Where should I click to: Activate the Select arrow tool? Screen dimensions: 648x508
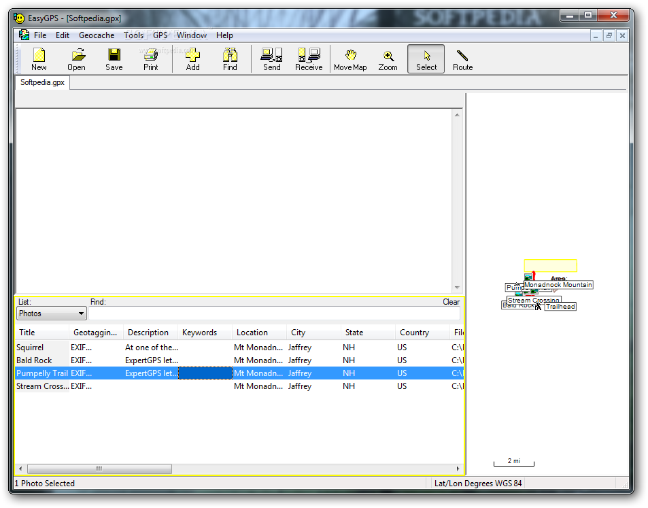point(426,59)
